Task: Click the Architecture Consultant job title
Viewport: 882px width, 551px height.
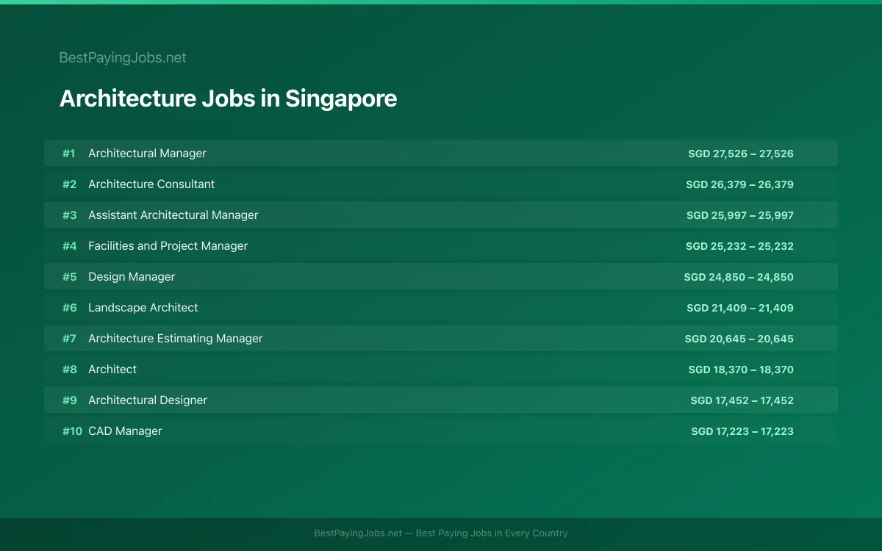Action: (151, 184)
